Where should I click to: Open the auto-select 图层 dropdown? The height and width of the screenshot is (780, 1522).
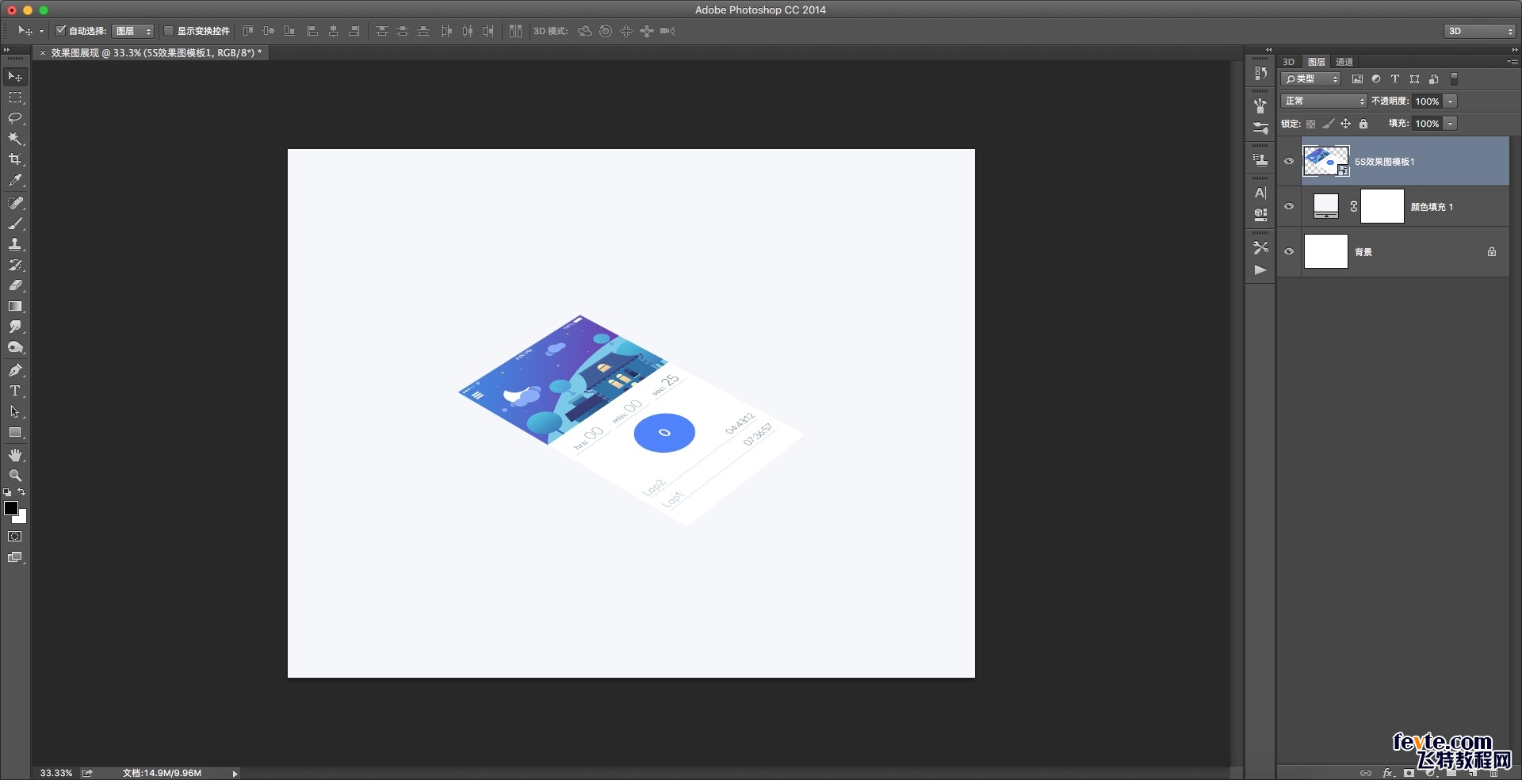[133, 31]
